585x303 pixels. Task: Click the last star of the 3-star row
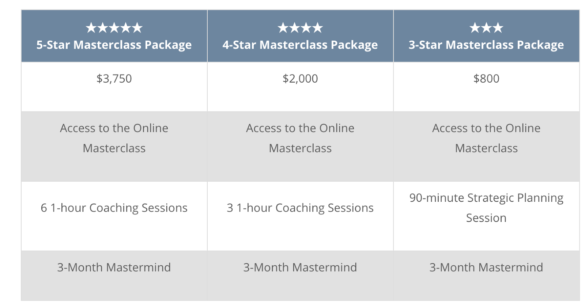[498, 28]
